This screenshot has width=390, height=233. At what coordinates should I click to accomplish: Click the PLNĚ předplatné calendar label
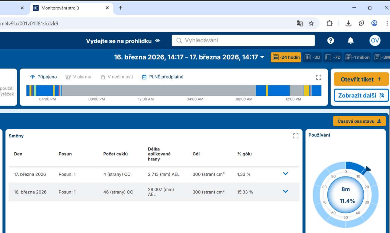tap(162, 77)
